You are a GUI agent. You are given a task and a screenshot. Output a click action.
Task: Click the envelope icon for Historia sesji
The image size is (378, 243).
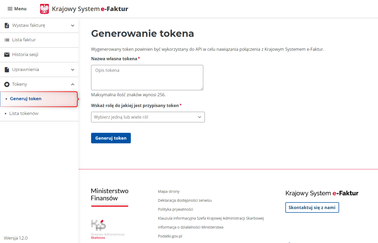(7, 55)
